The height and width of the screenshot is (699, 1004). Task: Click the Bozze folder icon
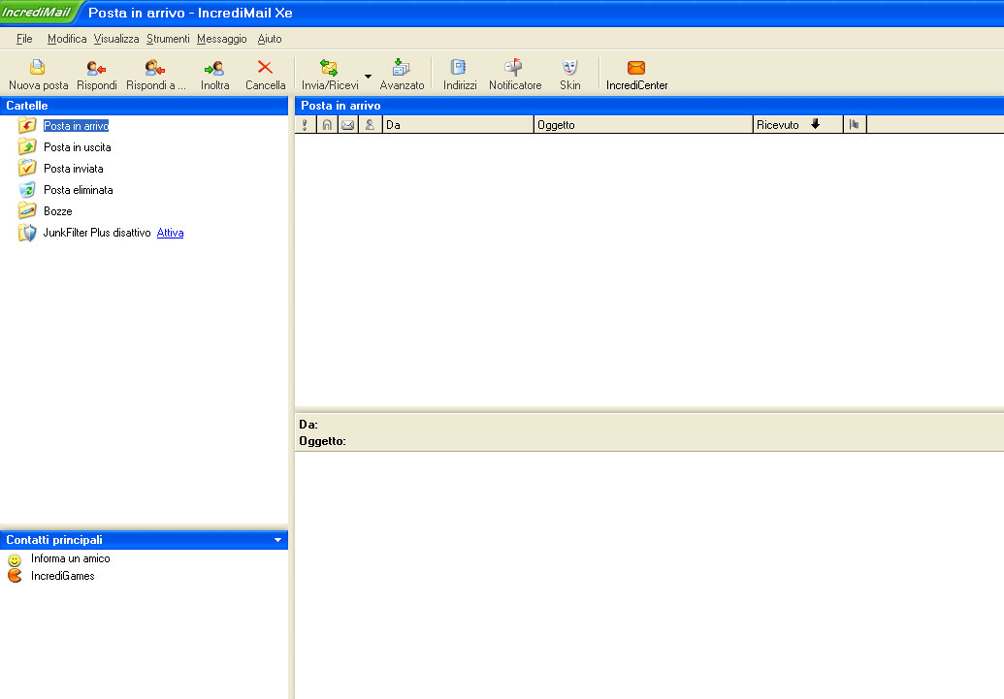tap(27, 210)
